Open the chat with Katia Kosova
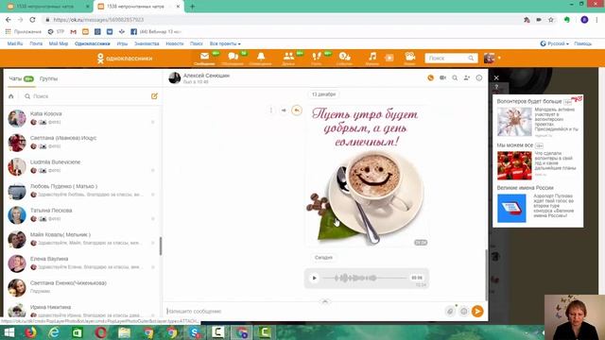 click(82, 118)
